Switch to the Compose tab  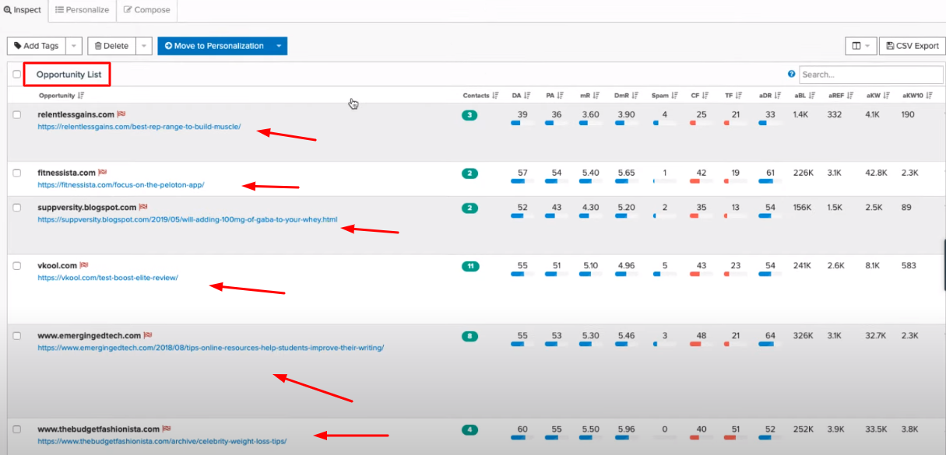point(146,10)
